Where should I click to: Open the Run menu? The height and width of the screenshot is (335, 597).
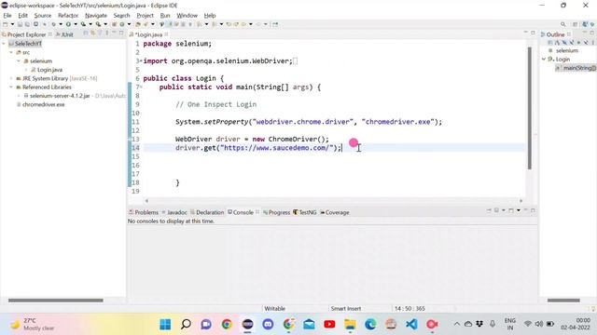pyautogui.click(x=165, y=16)
